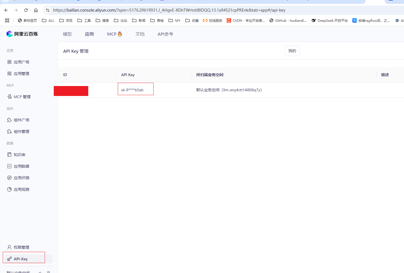Image resolution: width=404 pixels, height=273 pixels.
Task: Click the 权限管理 person icon
Action: point(9,247)
